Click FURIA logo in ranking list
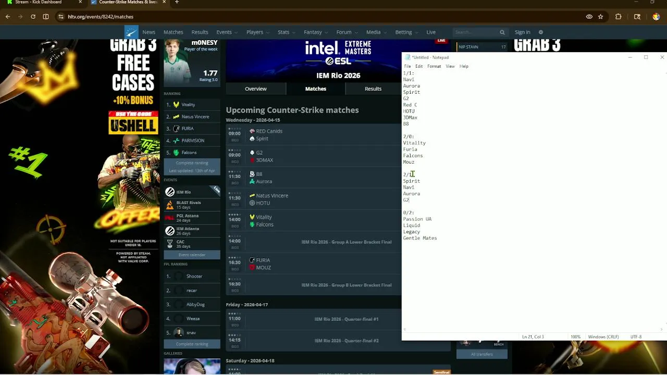Viewport: 667px width, 375px height. 176,129
